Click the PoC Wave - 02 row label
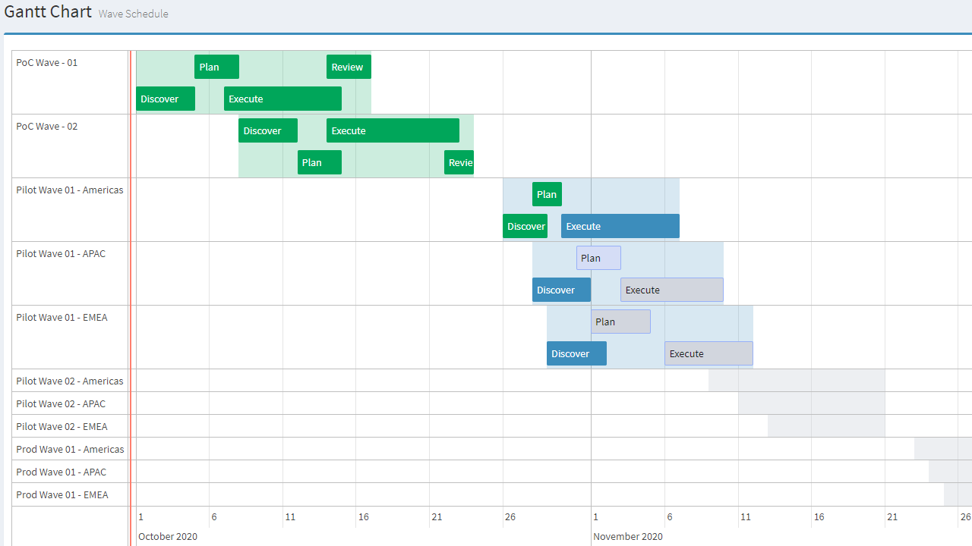Image resolution: width=972 pixels, height=546 pixels. click(x=47, y=126)
